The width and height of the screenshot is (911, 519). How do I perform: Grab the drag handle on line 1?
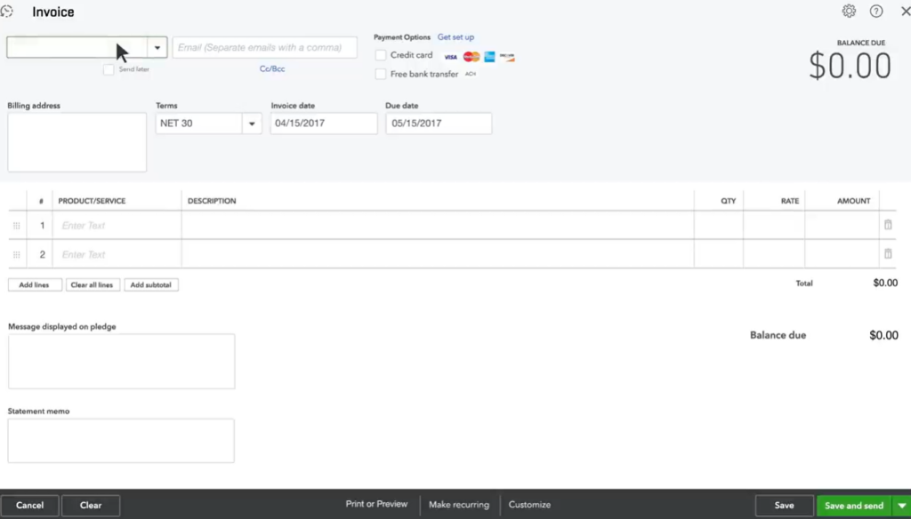pyautogui.click(x=16, y=225)
